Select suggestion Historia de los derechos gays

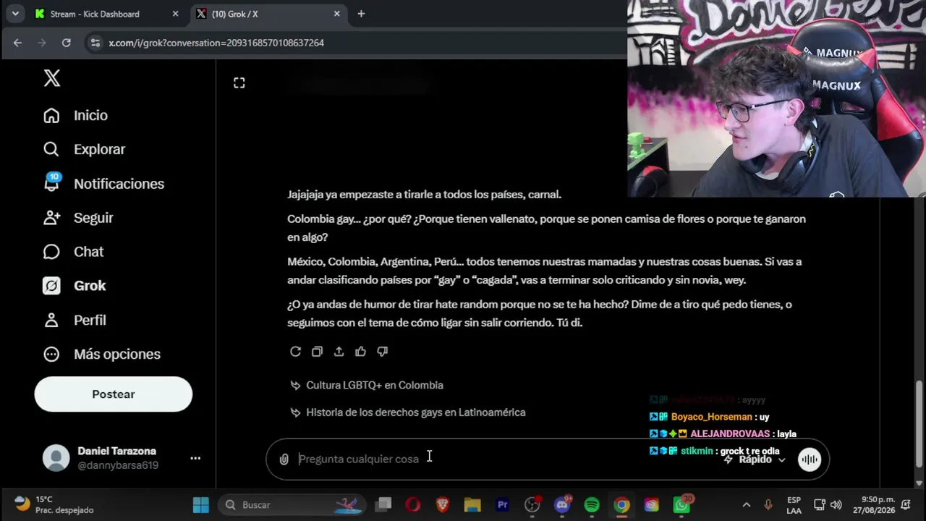[408, 412]
